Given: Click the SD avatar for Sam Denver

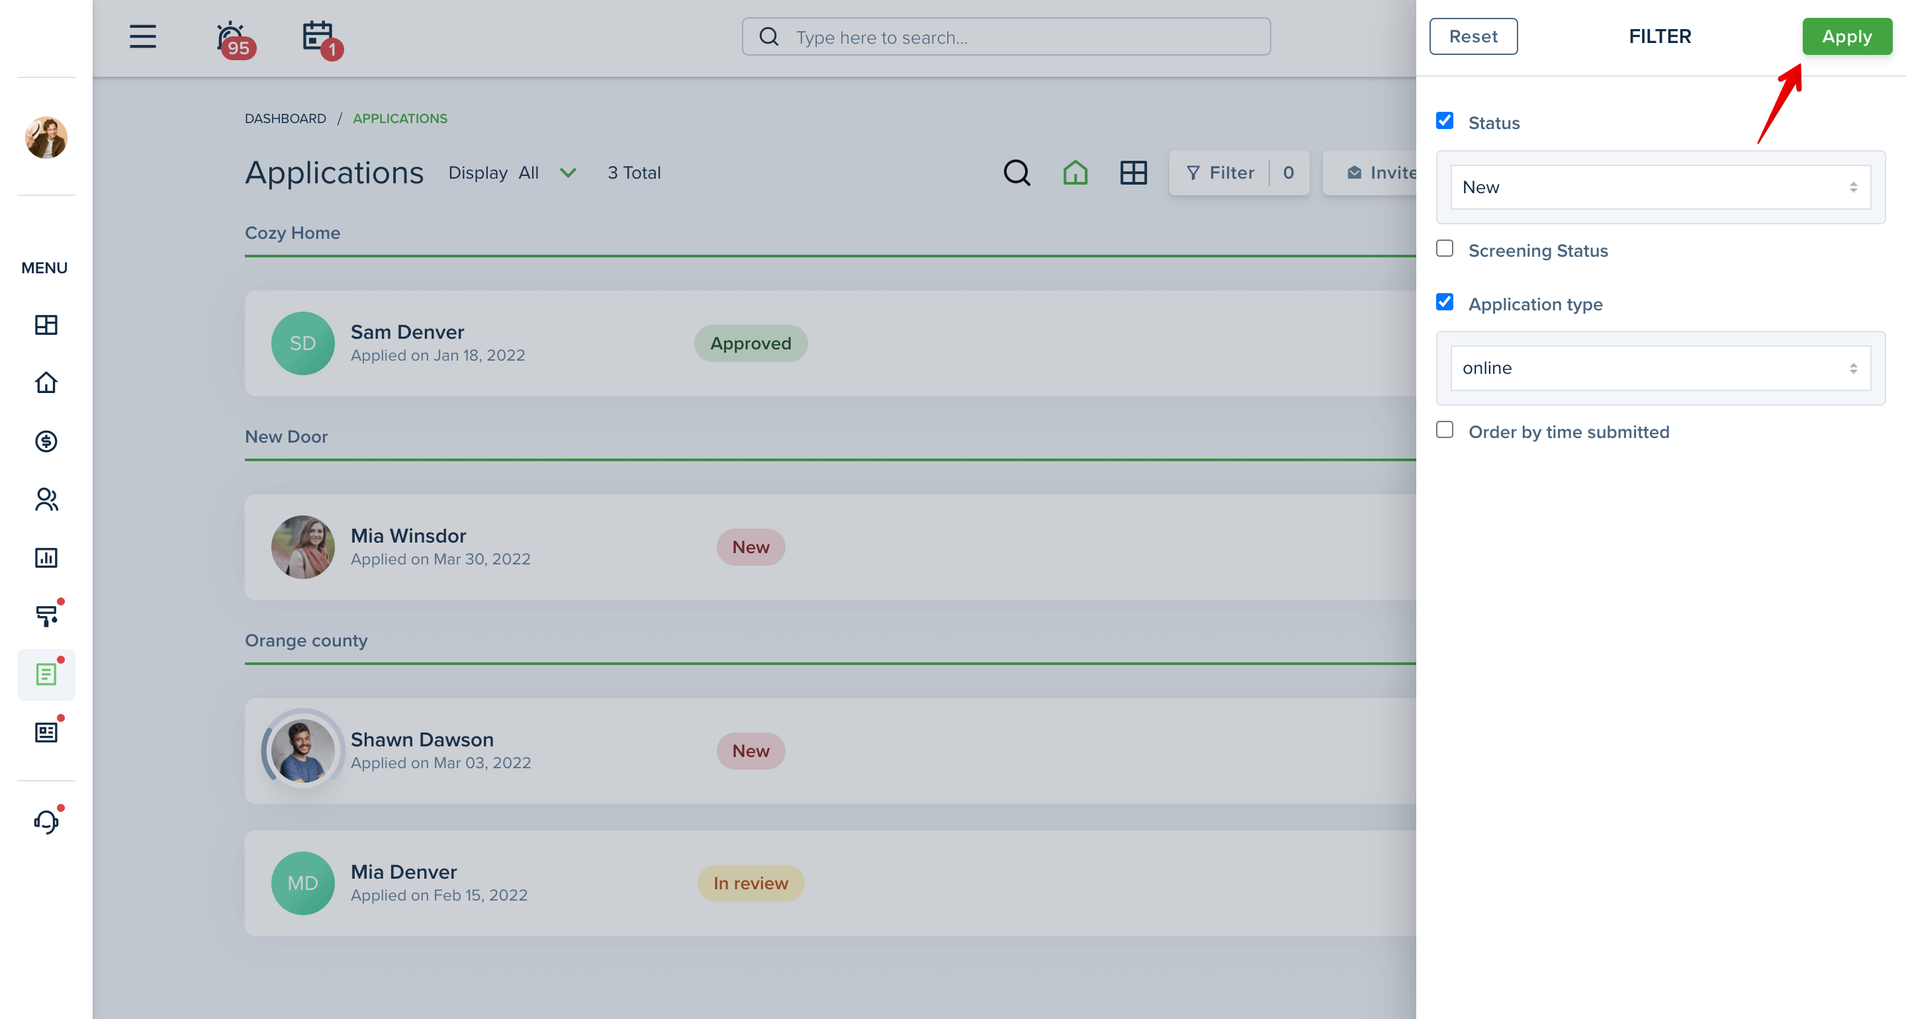Looking at the screenshot, I should coord(302,343).
